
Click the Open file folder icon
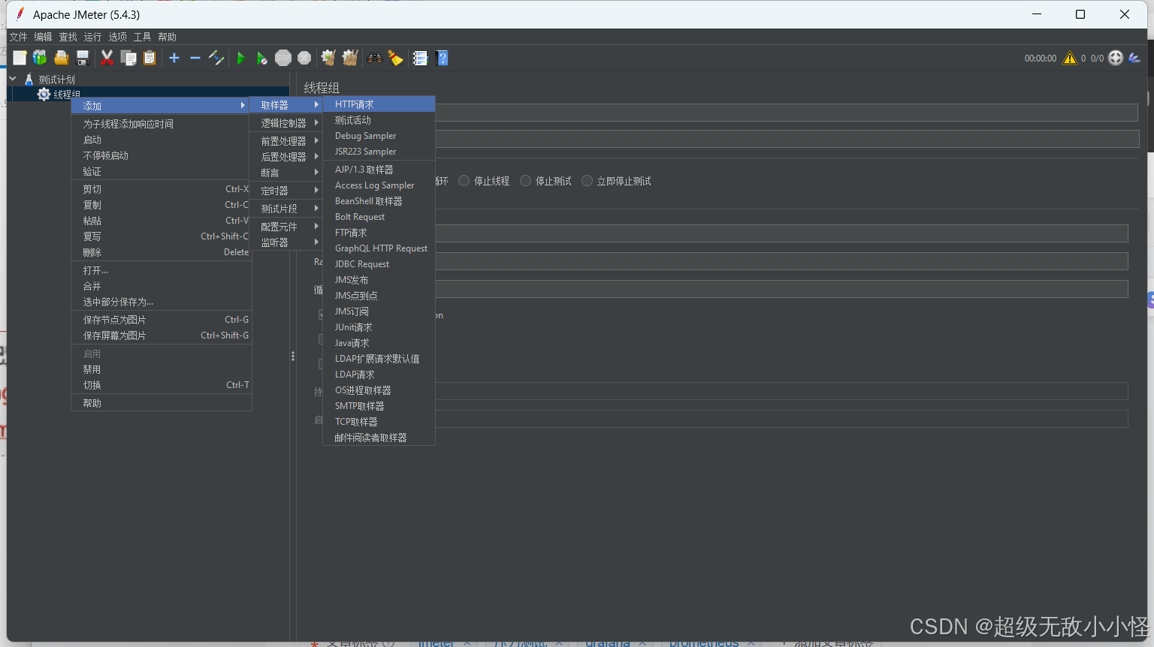click(62, 58)
